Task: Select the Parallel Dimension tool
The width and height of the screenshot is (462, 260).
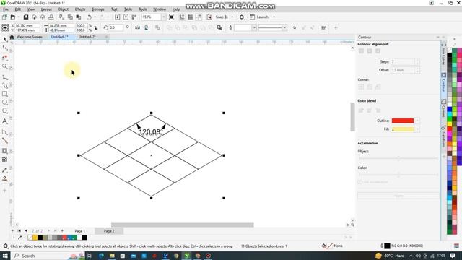Action: coord(5,132)
